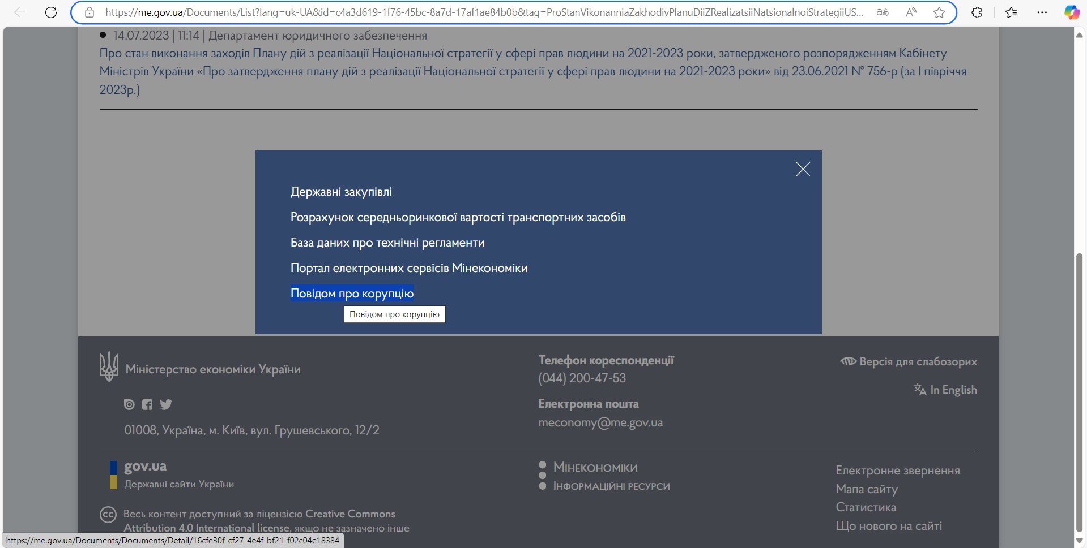Close the blue popup with the X
Screen dimensions: 1087x548
[x=802, y=169]
